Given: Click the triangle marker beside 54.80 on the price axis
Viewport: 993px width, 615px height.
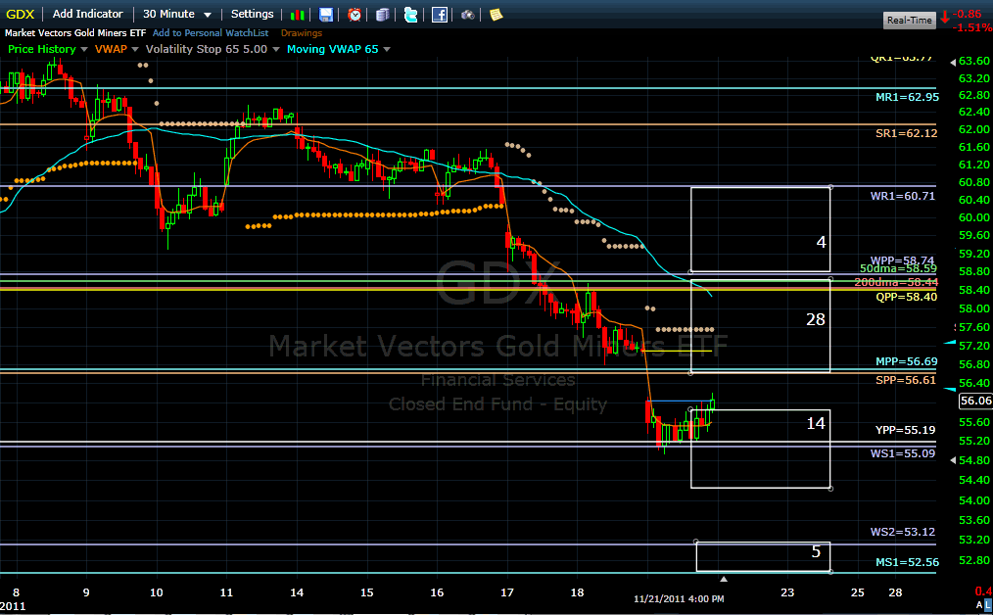Looking at the screenshot, I should (x=953, y=460).
